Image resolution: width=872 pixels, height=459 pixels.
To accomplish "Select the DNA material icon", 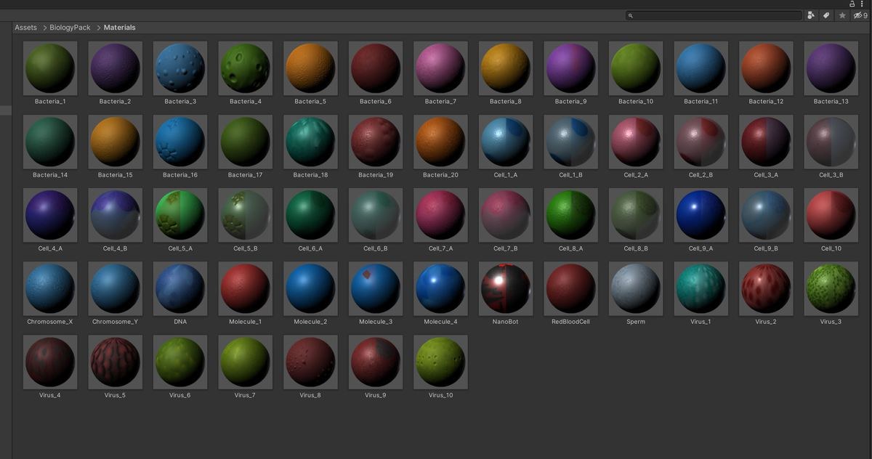I will (180, 288).
